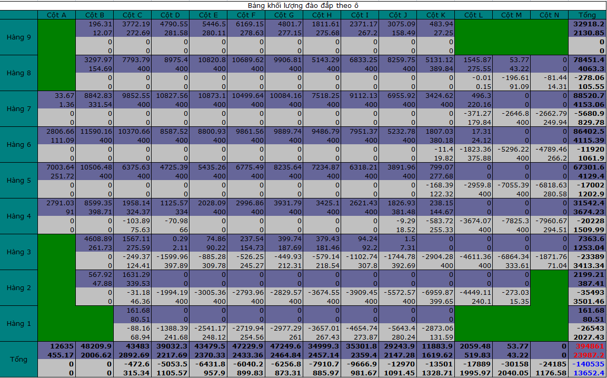The image size is (607, 378).
Task: Select the cell with value 11590.16
Action: [94, 132]
